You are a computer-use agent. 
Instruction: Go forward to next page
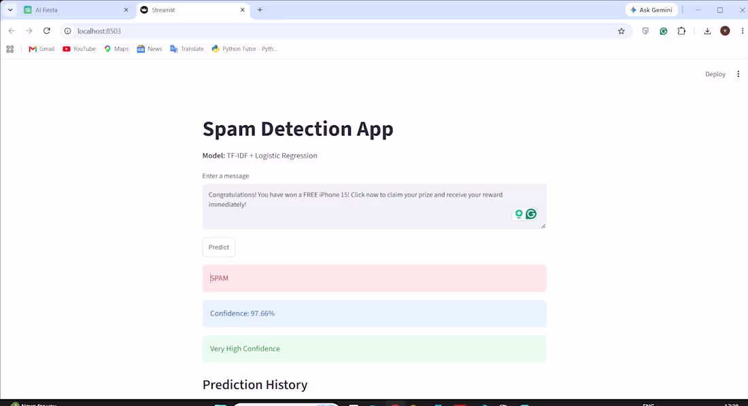(x=29, y=31)
